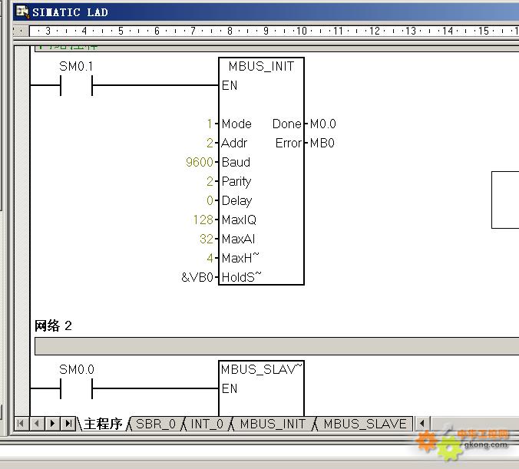The height and width of the screenshot is (469, 519).
Task: Select the SM0.0 normally open contact
Action: pyautogui.click(x=76, y=388)
